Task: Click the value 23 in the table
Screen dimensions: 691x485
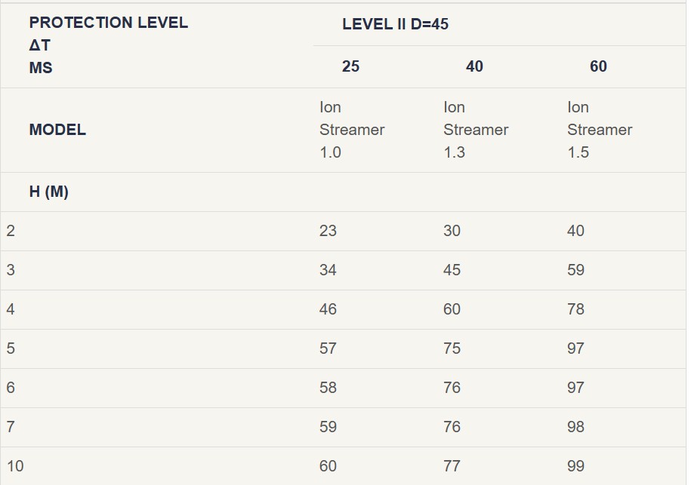Action: pyautogui.click(x=328, y=231)
